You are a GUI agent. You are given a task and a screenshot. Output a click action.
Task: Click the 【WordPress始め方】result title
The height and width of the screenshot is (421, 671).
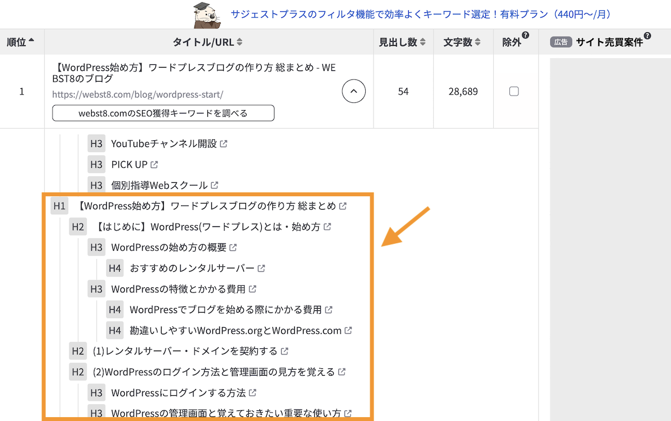(x=194, y=73)
